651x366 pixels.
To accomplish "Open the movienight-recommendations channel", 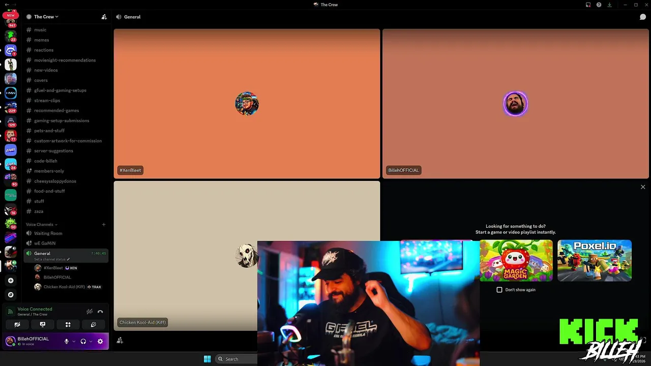I will click(x=66, y=60).
